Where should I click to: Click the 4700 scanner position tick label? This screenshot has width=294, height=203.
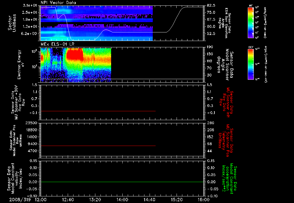[x=33, y=151]
